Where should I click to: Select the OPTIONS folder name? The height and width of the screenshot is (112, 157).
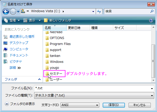tap(57, 38)
